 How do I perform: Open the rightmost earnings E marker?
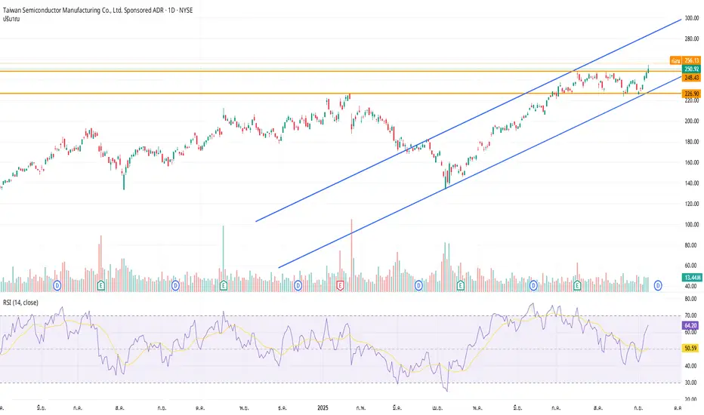(577, 285)
